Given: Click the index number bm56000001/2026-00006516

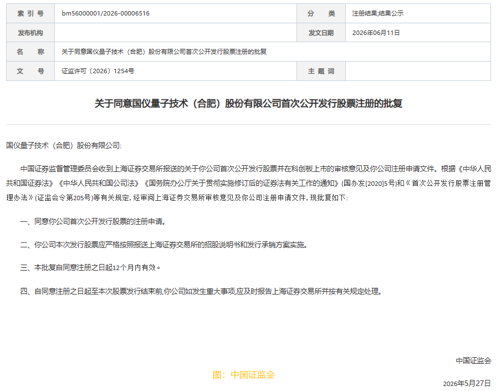Looking at the screenshot, I should click(x=105, y=13).
